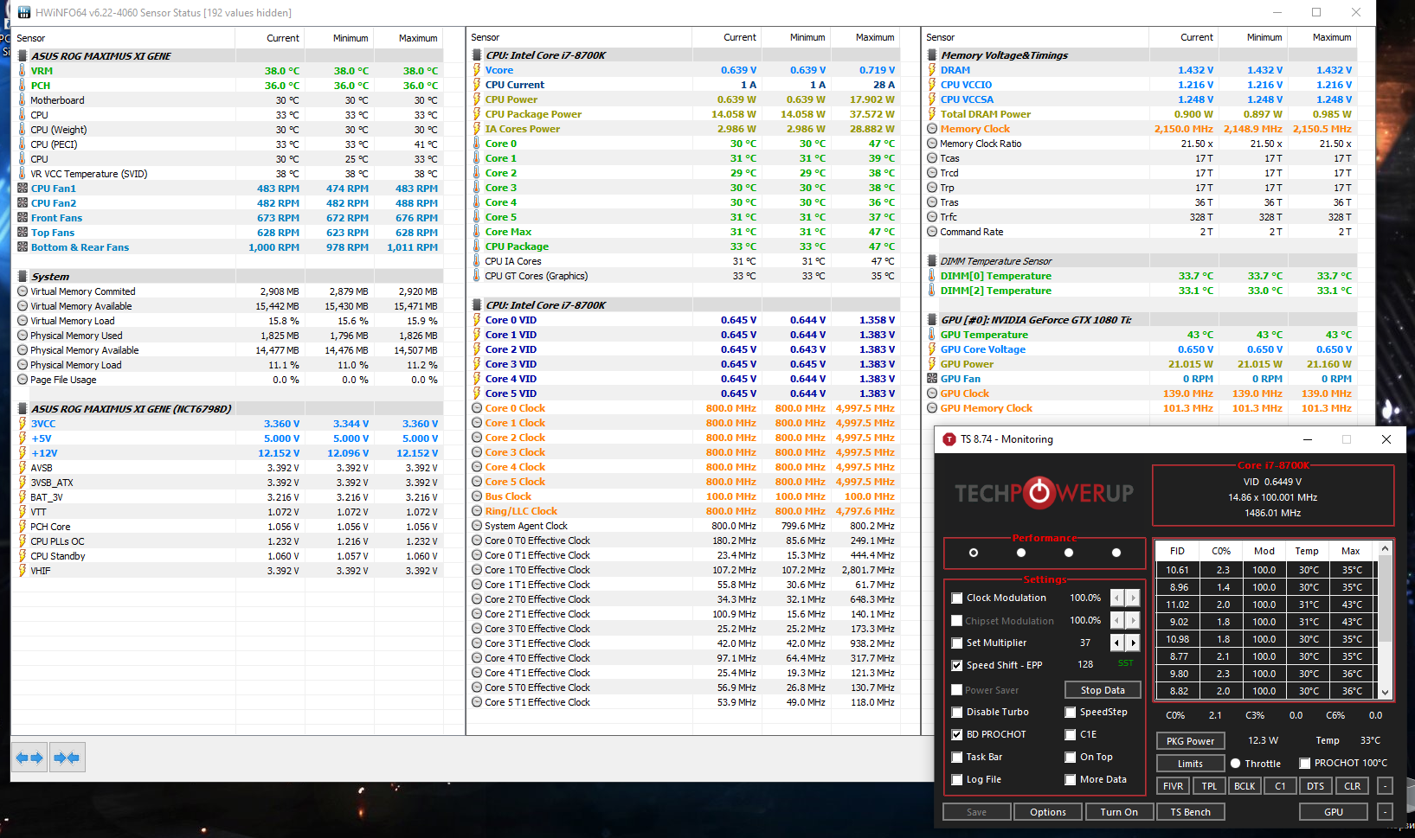Open the Limits window

(x=1190, y=764)
